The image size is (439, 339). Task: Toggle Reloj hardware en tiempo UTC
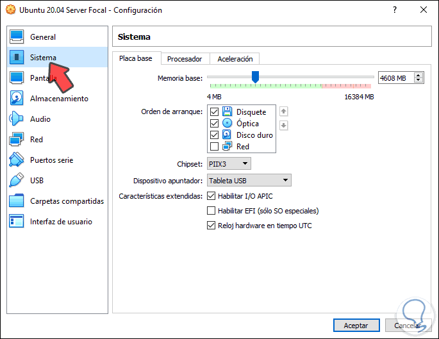(211, 226)
